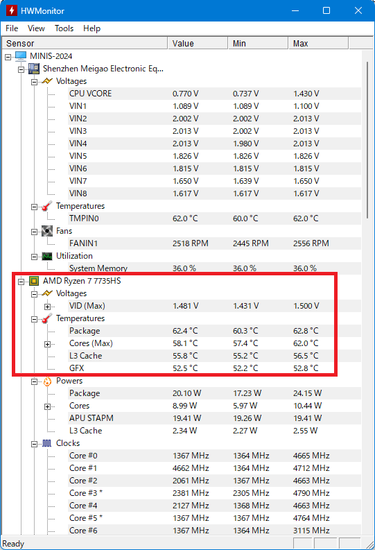Select the Core #0 clock row

pyautogui.click(x=214, y=456)
